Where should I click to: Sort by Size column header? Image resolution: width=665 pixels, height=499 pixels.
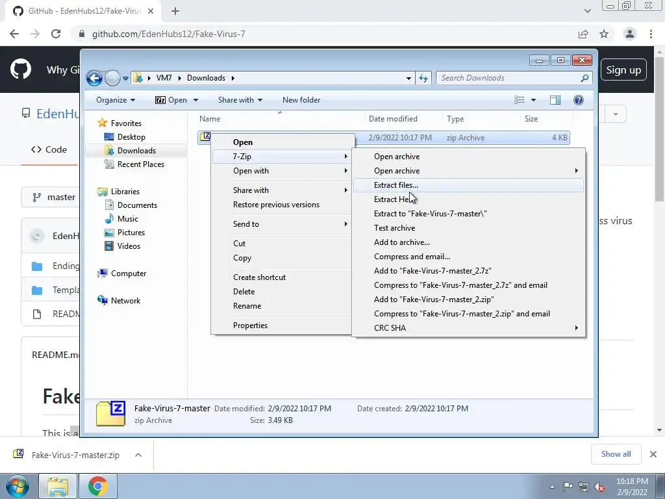tap(531, 119)
